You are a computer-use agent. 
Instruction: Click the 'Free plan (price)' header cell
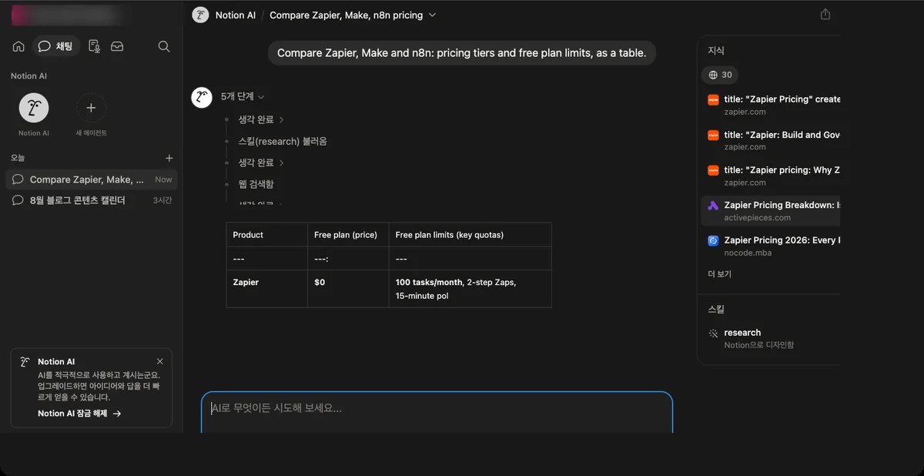pos(348,235)
